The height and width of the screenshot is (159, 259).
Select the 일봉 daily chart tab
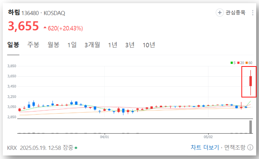[x=13, y=45]
